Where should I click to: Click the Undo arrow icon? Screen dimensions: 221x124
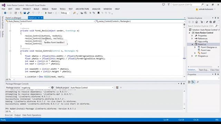(33, 13)
